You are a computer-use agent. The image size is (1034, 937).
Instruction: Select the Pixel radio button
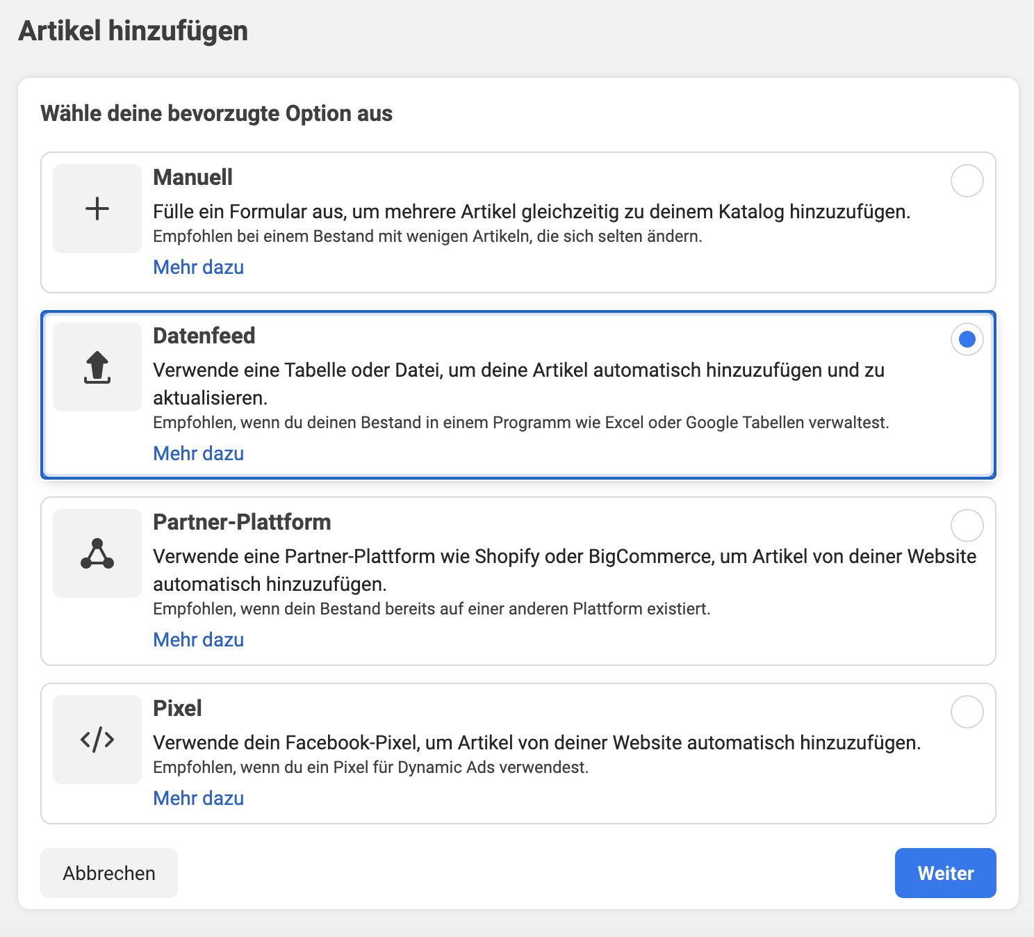967,712
